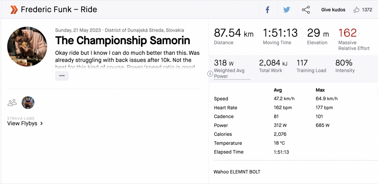Open the small athlete avatar thumbnail
Image resolution: width=378 pixels, height=184 pixels.
tap(28, 103)
